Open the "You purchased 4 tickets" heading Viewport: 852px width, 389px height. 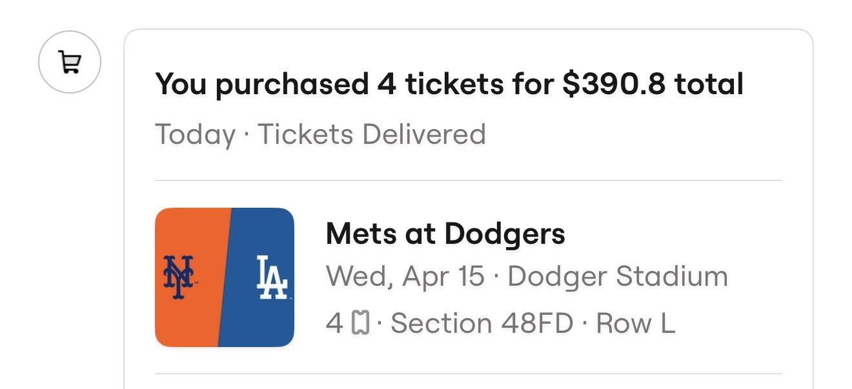click(449, 85)
